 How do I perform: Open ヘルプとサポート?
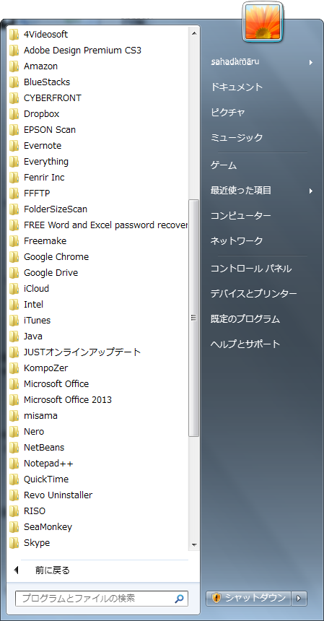(245, 344)
